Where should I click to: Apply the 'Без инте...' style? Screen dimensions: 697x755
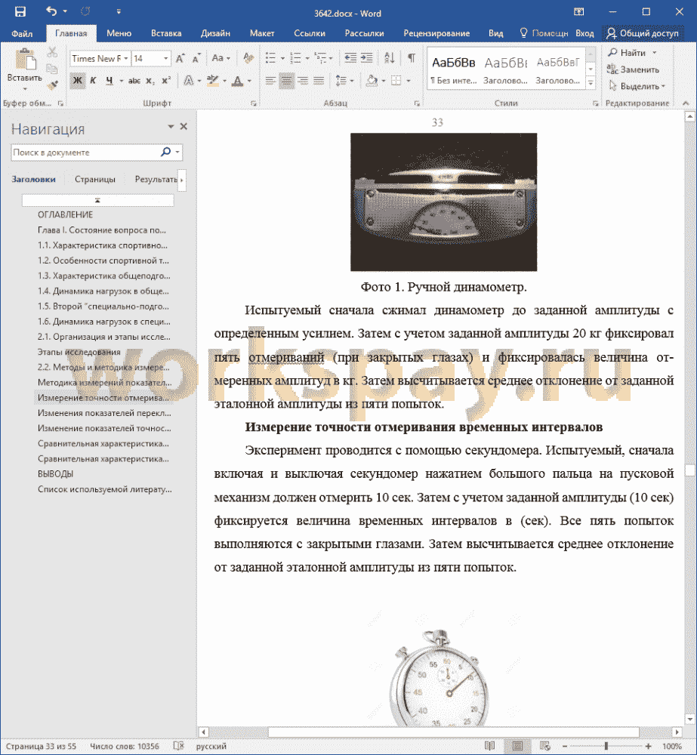click(x=453, y=69)
